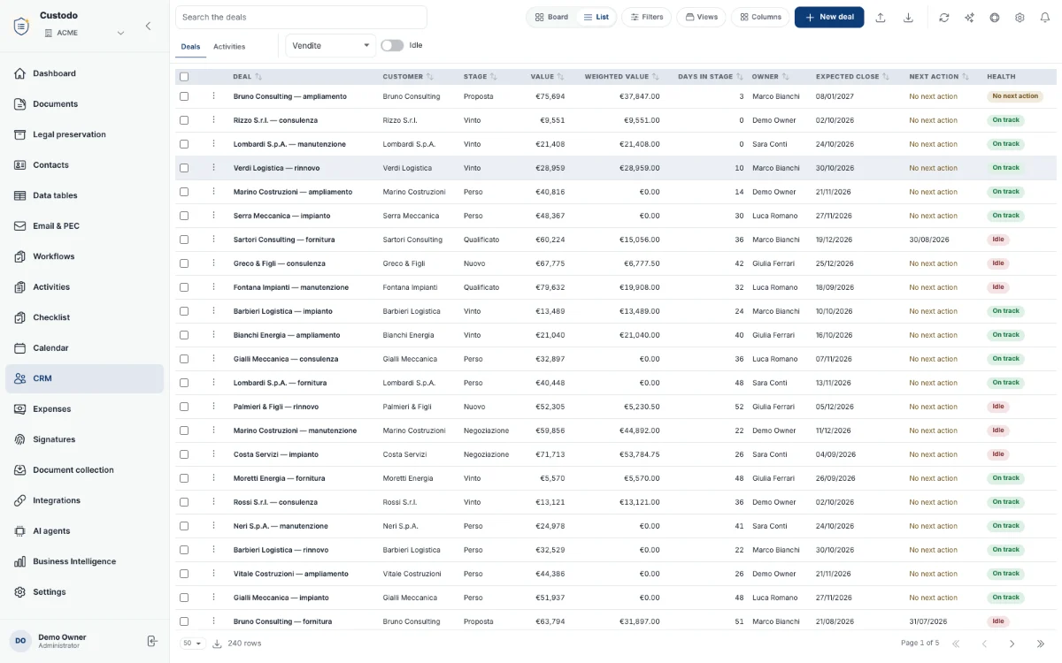Sort by EXPECTED CLOSE column
This screenshot has width=1062, height=663.
[852, 77]
